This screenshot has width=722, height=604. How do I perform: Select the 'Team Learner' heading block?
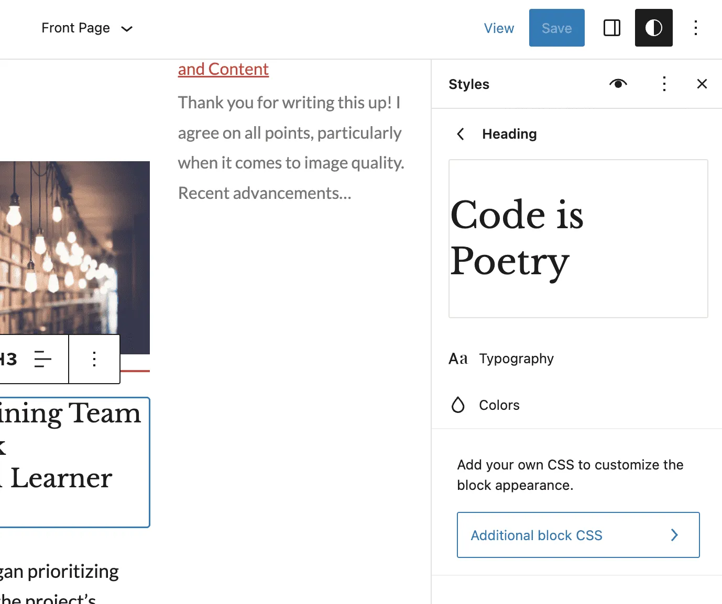click(x=74, y=462)
